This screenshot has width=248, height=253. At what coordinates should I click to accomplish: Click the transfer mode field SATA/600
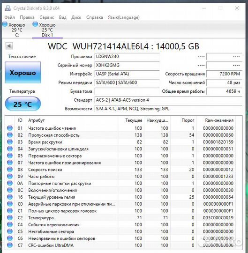[127, 82]
